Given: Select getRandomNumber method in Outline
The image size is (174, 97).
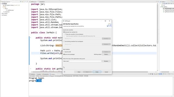Looking at the screenshot, I should coord(169,10).
